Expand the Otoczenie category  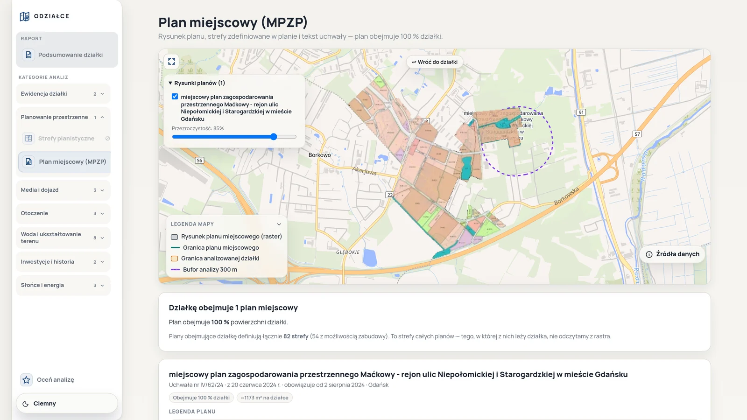click(x=63, y=214)
